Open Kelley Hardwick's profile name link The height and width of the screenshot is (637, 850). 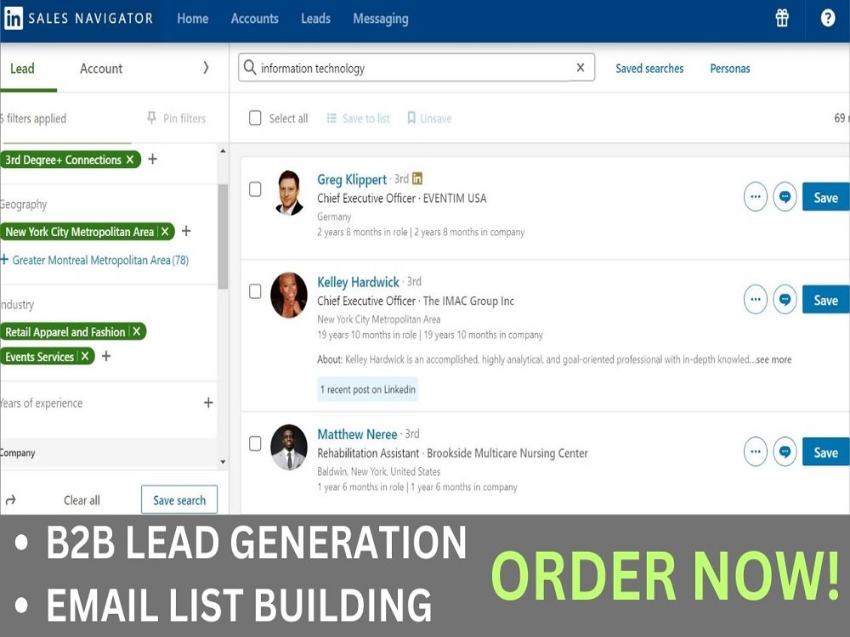[x=358, y=282]
